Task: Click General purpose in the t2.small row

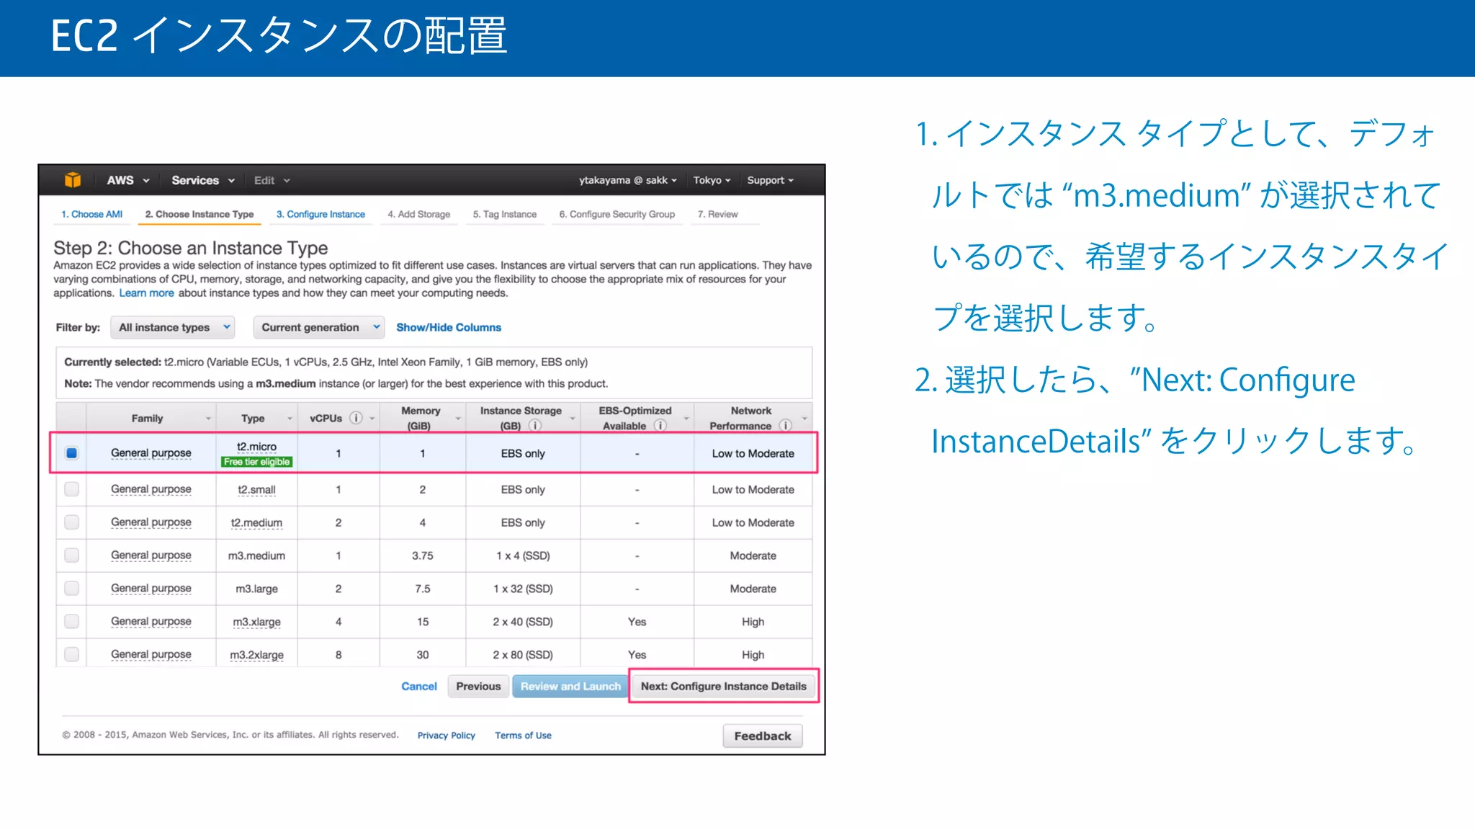Action: point(151,489)
